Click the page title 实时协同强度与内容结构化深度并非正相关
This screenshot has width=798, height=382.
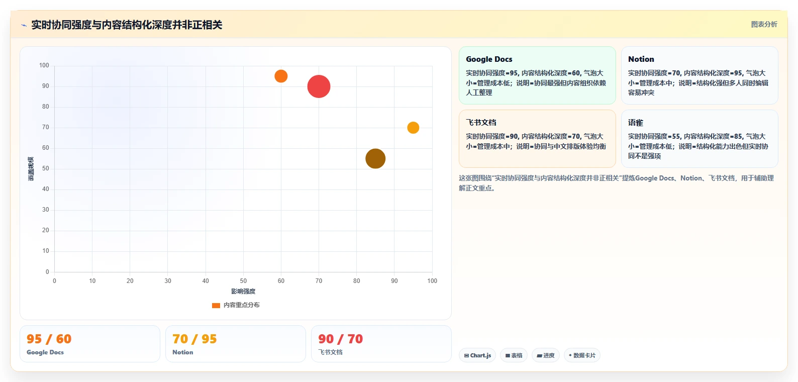(127, 25)
